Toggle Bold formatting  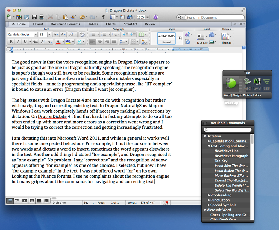pyautogui.click(x=11, y=42)
